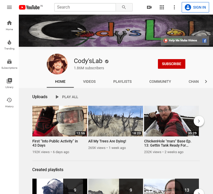Open the first playlist thumbnail showing 9 videos
Viewport: 213px width, 194px height.
point(60,186)
